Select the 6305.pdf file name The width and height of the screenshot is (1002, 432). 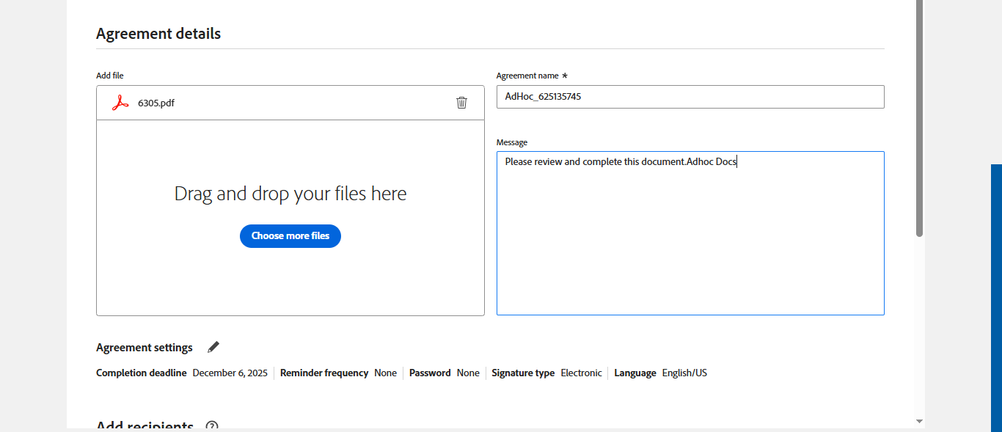156,103
